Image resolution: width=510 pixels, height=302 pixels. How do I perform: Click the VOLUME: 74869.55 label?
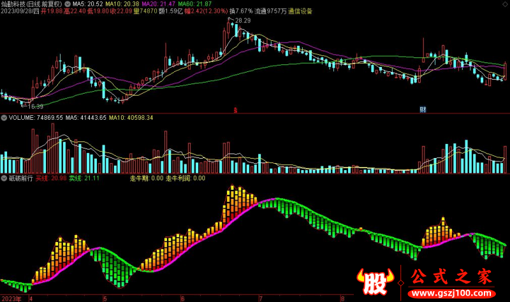(36, 118)
